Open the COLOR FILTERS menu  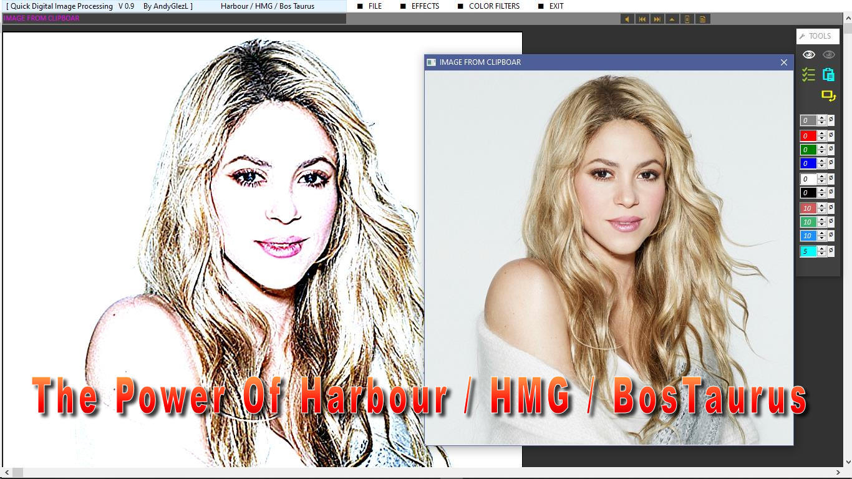pyautogui.click(x=494, y=6)
